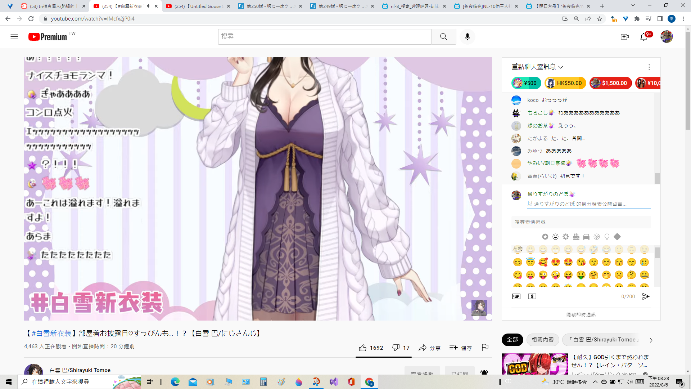Screen dimensions: 691x389
Task: Select the activities ball emoji category
Action: click(597, 237)
